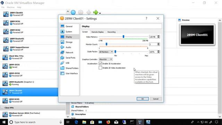
Task: Select the 288M Client01 VM
Action: pyautogui.click(x=33, y=14)
